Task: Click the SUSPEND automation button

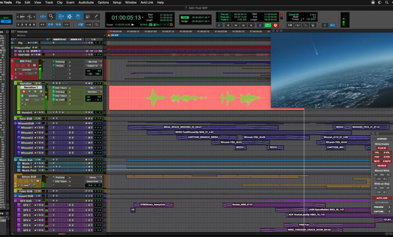Action: 381,138
